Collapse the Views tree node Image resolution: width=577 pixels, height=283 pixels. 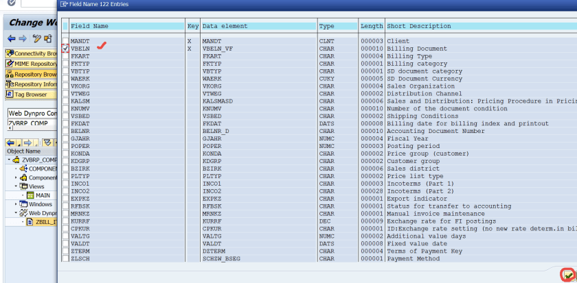(x=16, y=186)
